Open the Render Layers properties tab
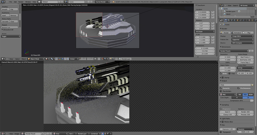 pyautogui.click(x=229, y=20)
